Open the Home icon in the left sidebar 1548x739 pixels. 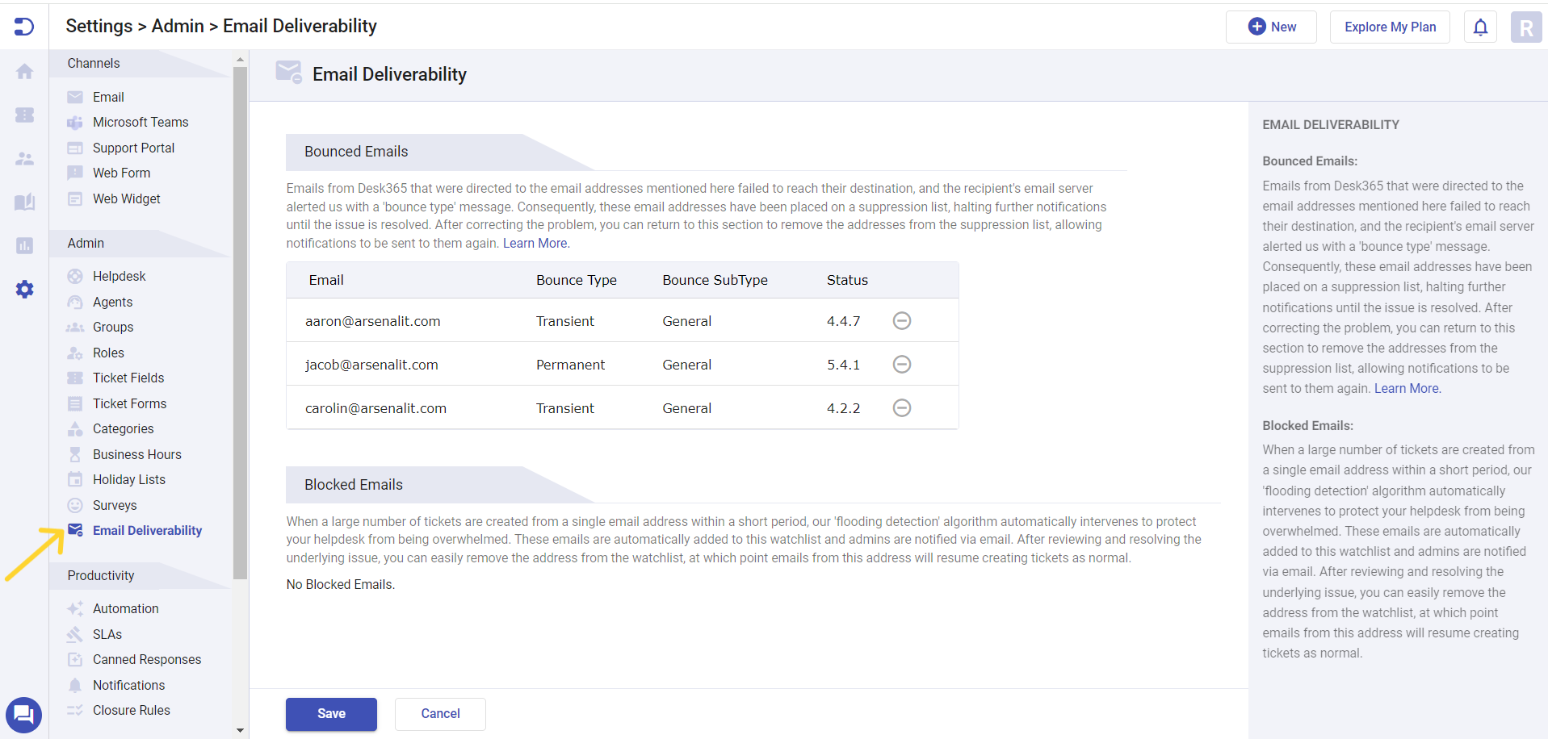24,71
